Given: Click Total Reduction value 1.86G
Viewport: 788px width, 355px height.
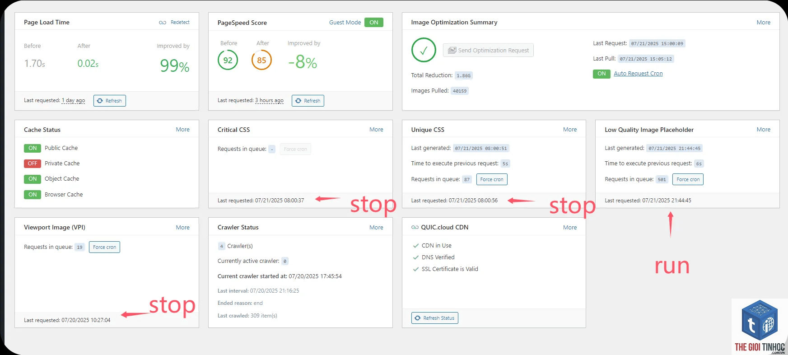Looking at the screenshot, I should [x=463, y=76].
